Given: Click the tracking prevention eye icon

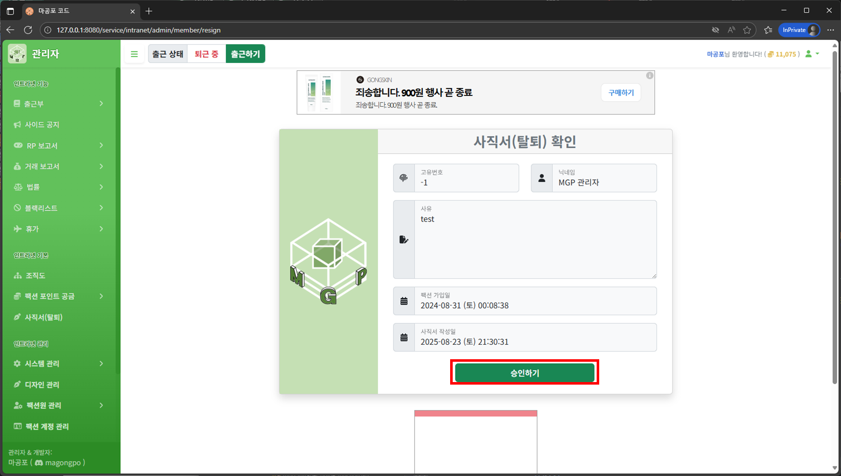Looking at the screenshot, I should tap(715, 30).
